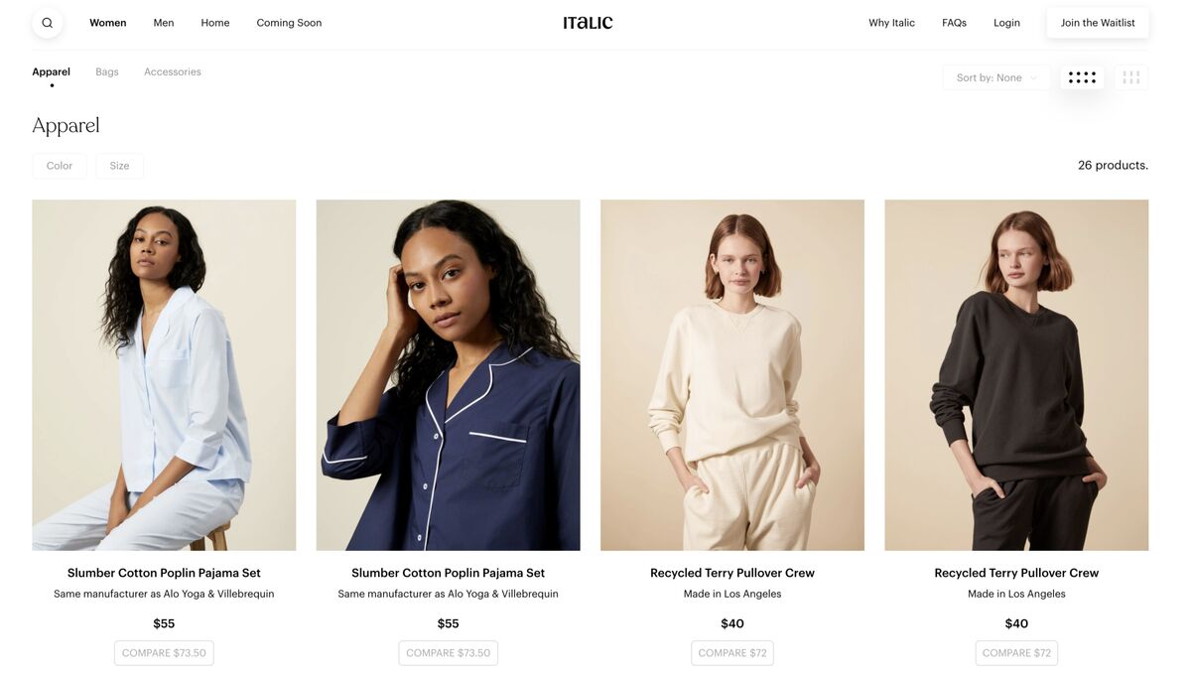Open the Sort by dropdown
Screen dimensions: 1191x676
tap(996, 77)
